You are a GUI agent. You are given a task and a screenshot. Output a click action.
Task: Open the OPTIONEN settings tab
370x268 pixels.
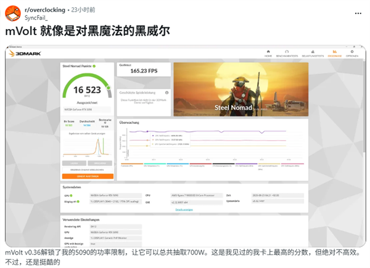pyautogui.click(x=352, y=54)
